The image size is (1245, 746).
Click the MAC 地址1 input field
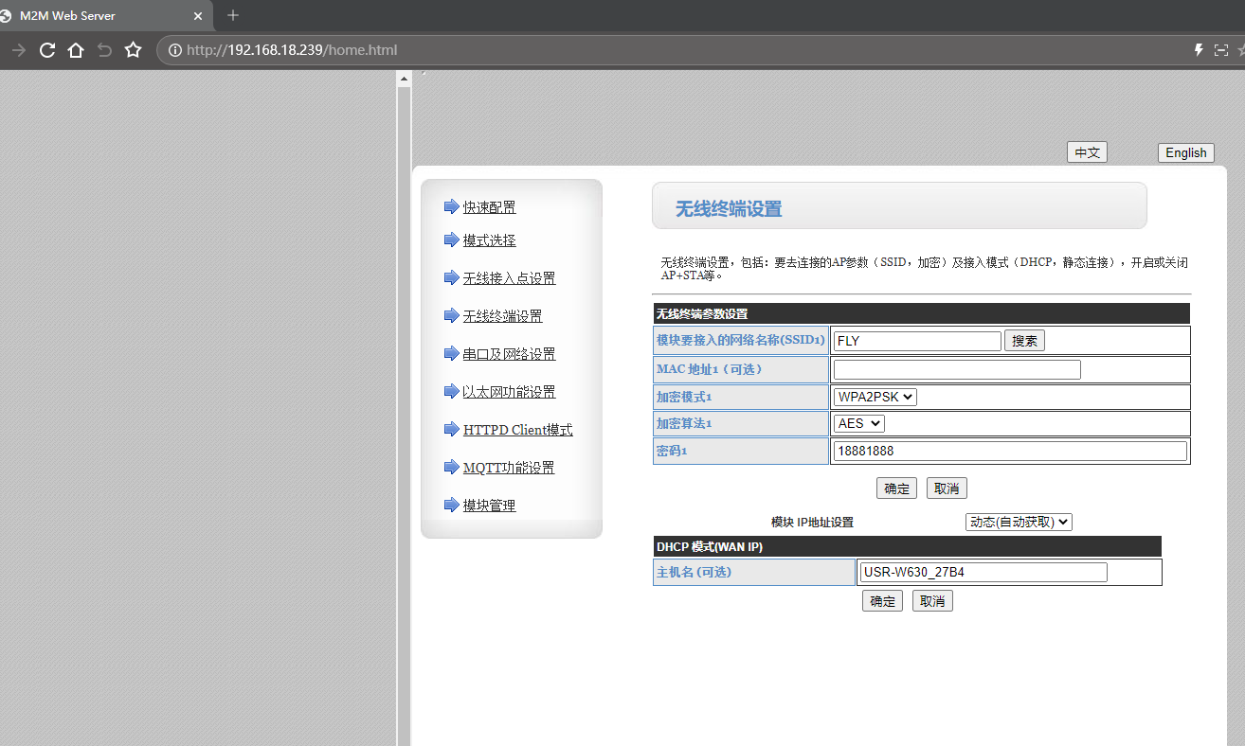[x=956, y=369]
